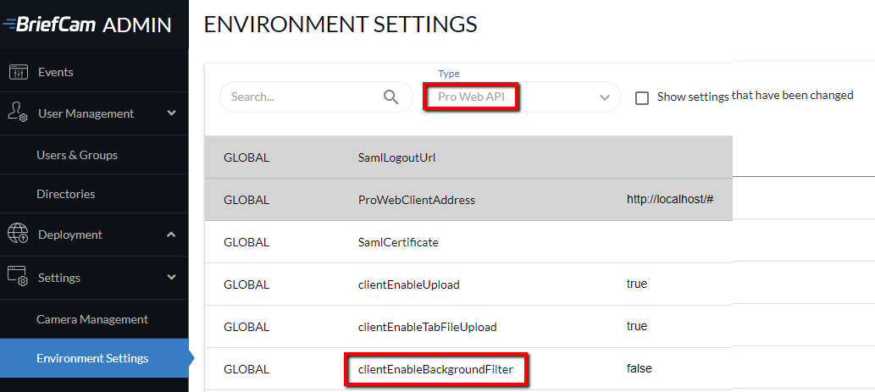
Task: Click into the Search settings field
Action: click(316, 97)
